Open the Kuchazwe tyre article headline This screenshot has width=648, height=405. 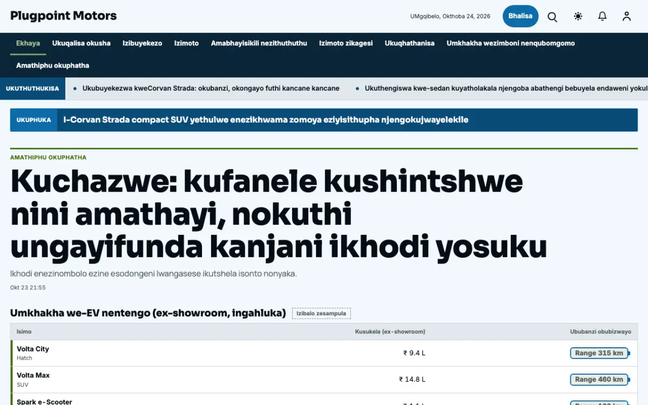[x=279, y=214]
